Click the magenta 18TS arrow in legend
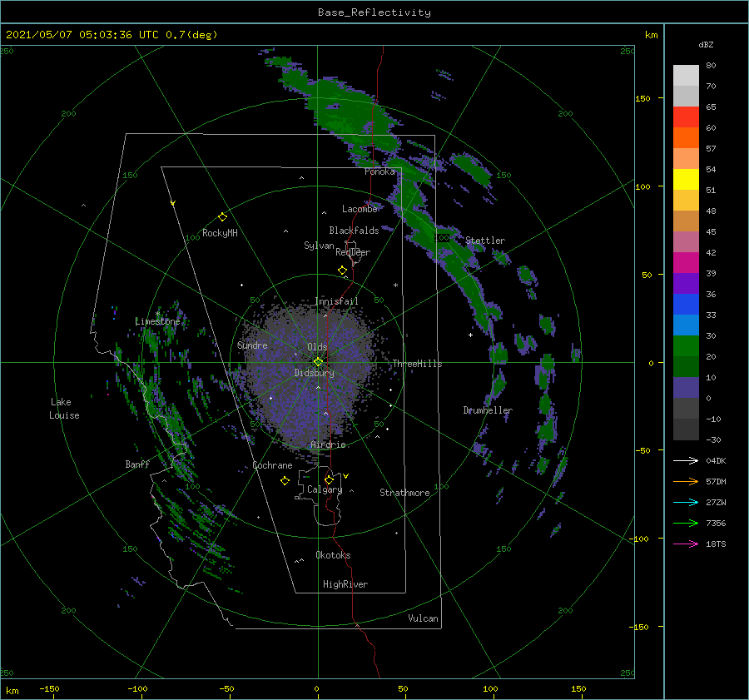Image resolution: width=749 pixels, height=700 pixels. pos(686,544)
